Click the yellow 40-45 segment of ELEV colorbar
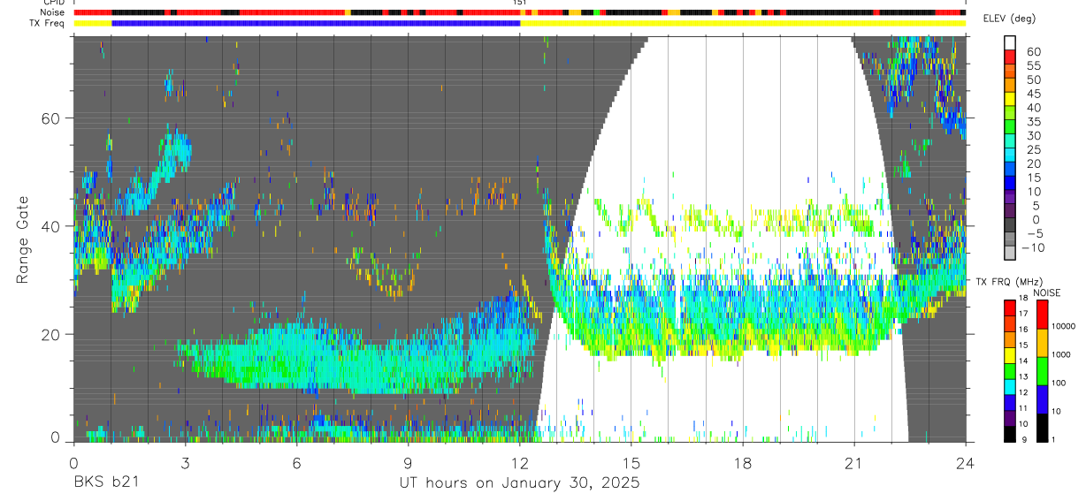The image size is (1086, 501). [x=1010, y=99]
